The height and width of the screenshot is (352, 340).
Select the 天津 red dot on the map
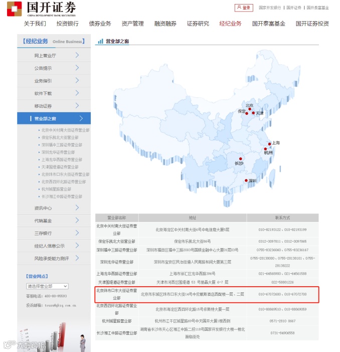253,113
